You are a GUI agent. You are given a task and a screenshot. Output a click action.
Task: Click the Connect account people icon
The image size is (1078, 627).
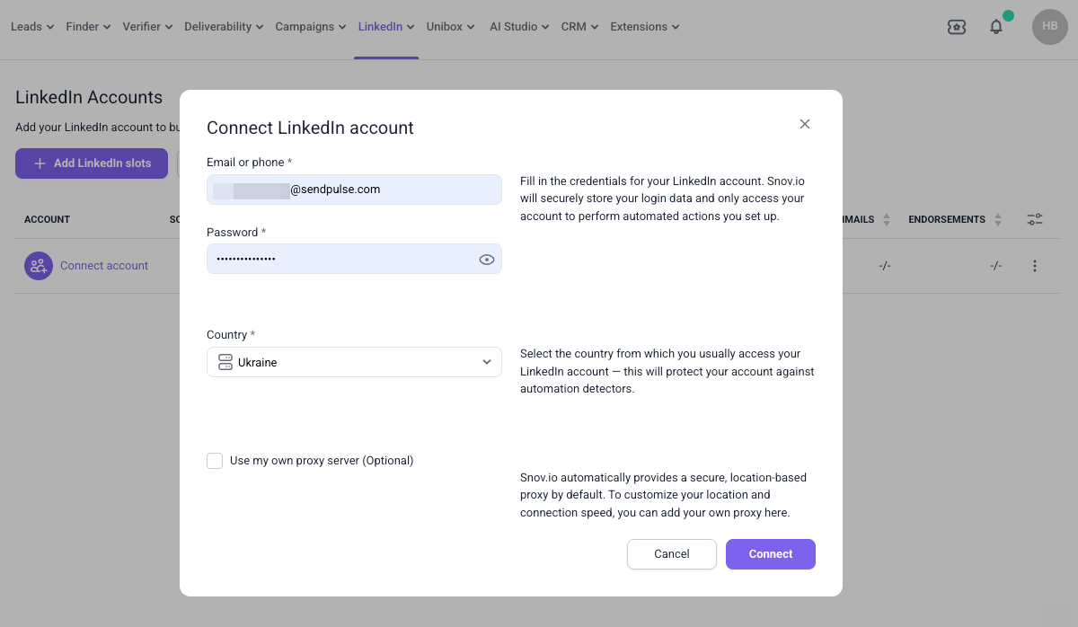click(39, 266)
